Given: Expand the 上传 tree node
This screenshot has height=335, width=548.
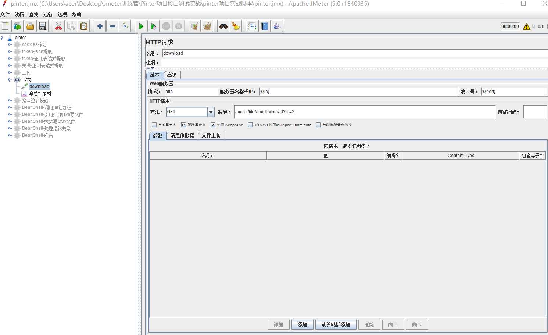Looking at the screenshot, I should click(x=10, y=72).
